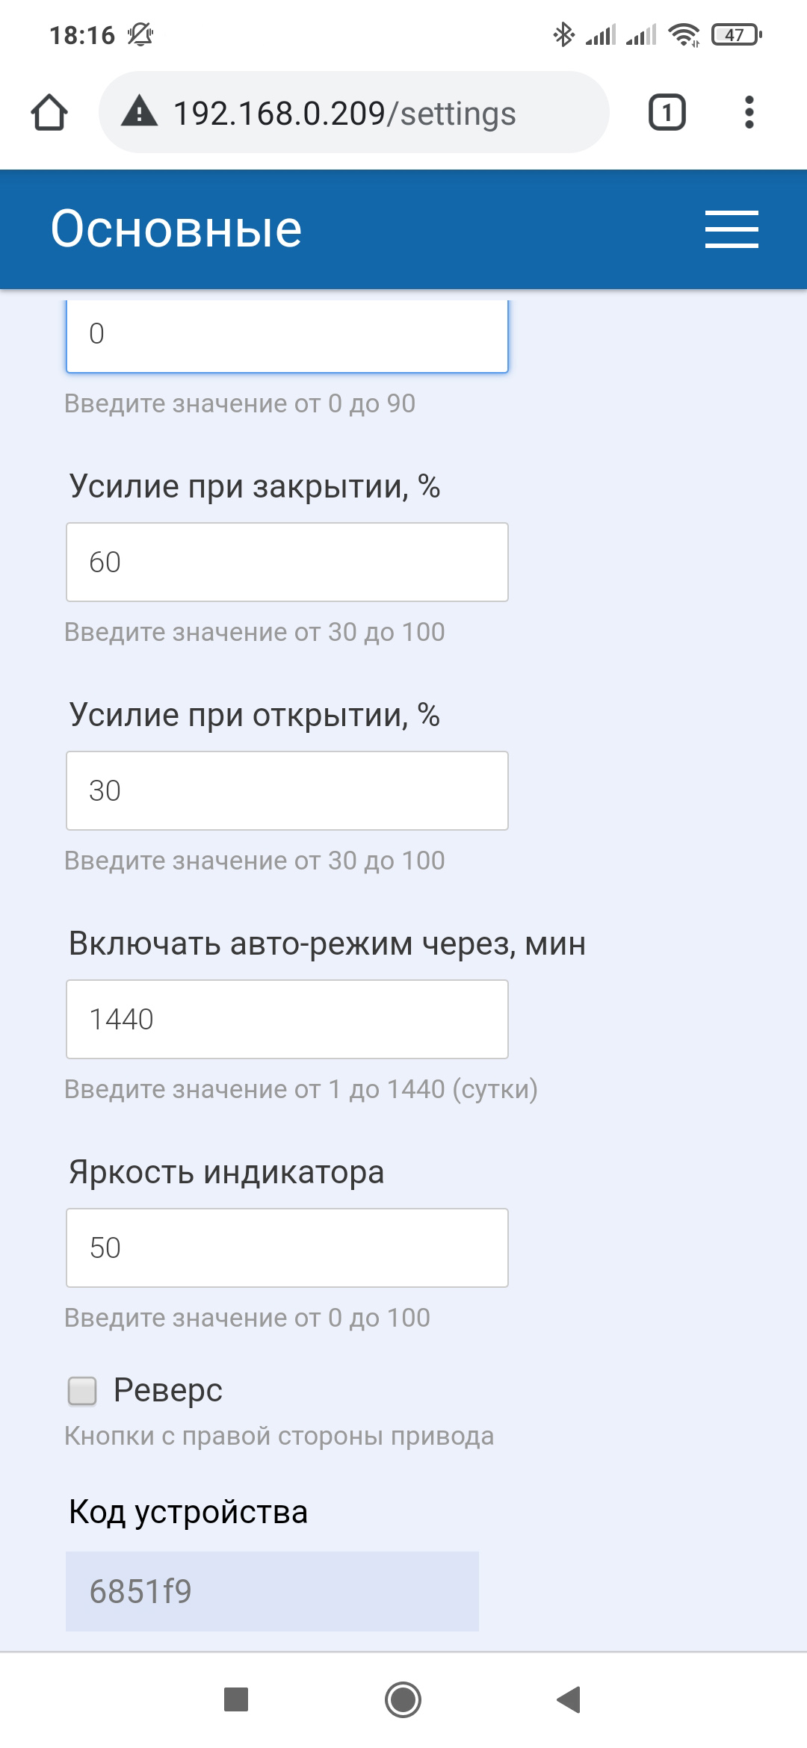Tap the browser home icon

[x=49, y=113]
